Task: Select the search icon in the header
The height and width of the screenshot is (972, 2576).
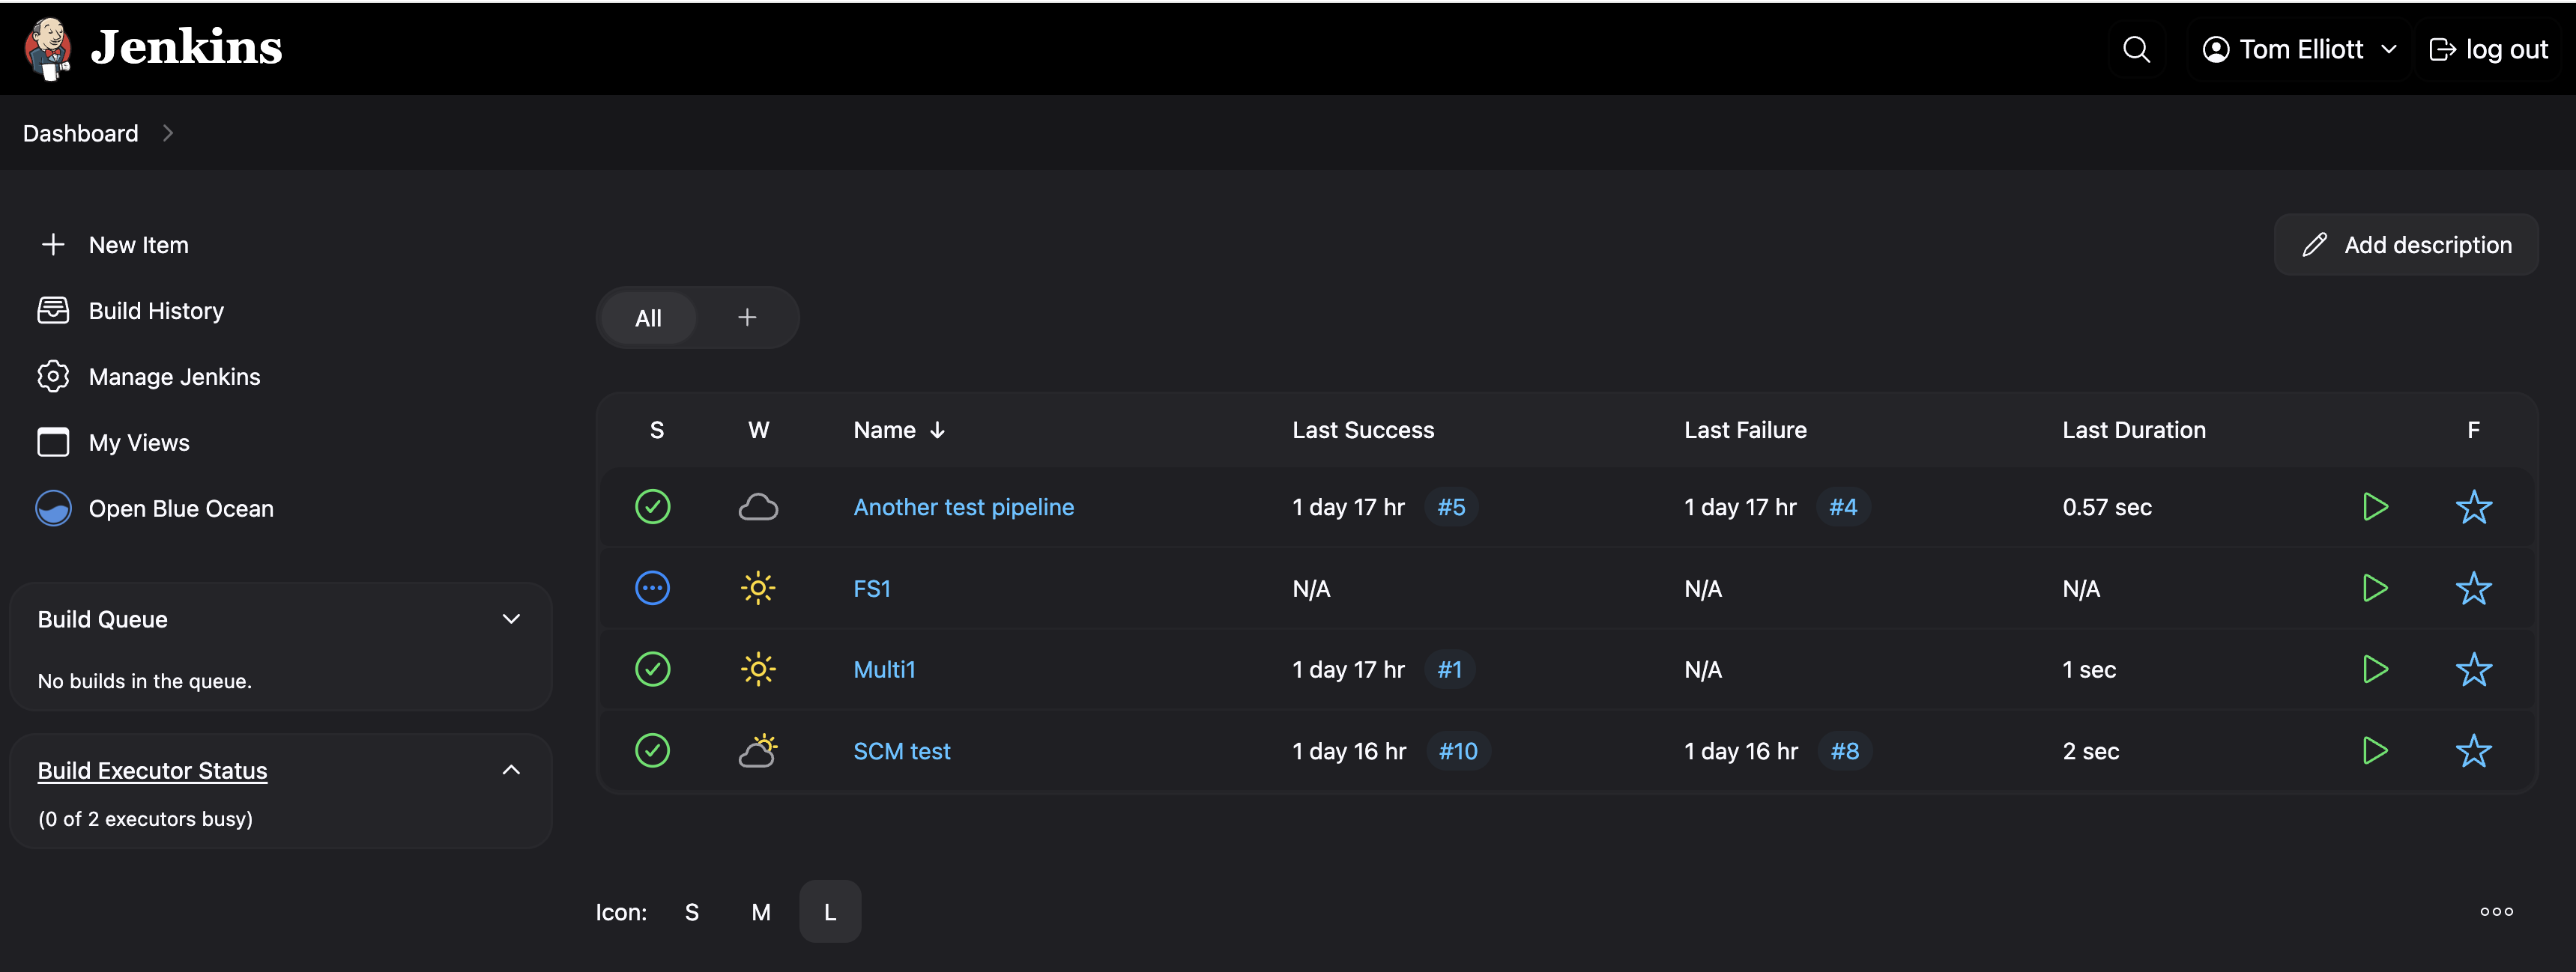Action: [2136, 48]
